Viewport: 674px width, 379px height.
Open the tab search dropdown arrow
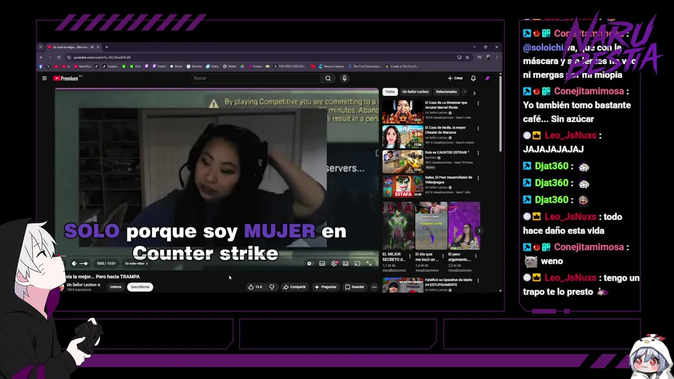coord(41,47)
